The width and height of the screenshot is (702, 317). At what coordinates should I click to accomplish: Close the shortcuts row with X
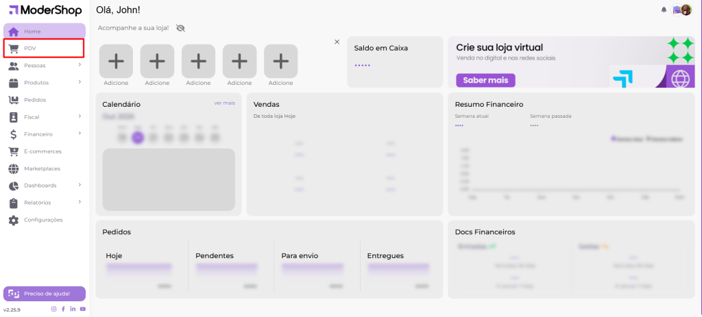(x=337, y=42)
